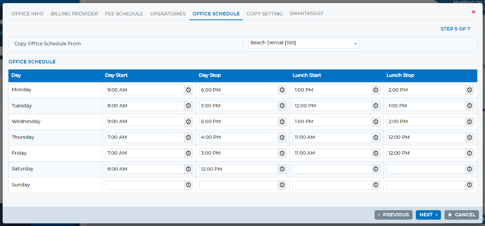Open clock picker for Tuesday Lunch Stop
The image size is (485, 226).
click(470, 106)
